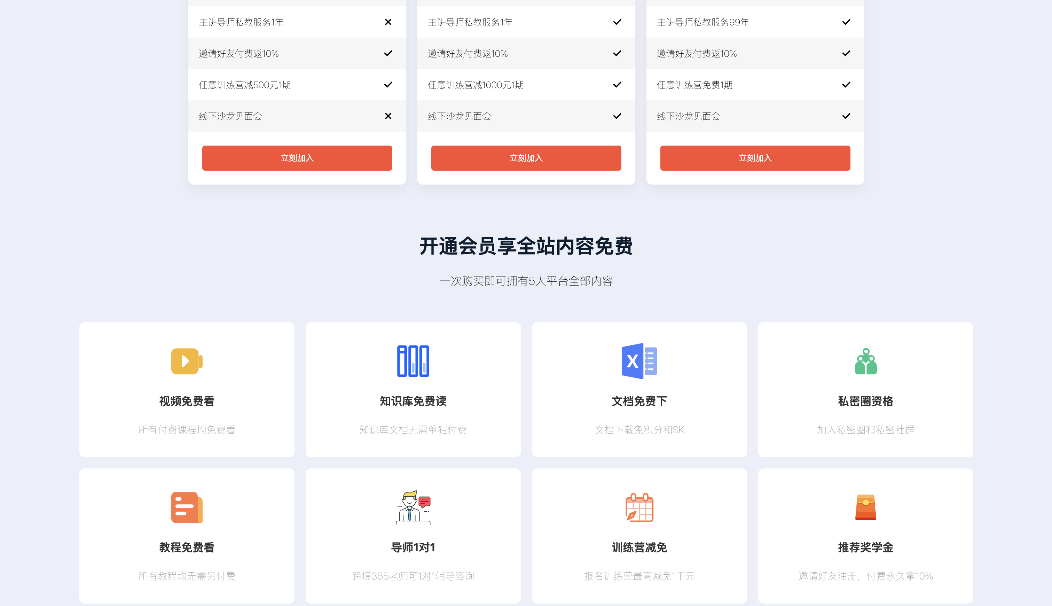Viewport: 1052px width, 606px height.
Task: Select the Excel document icon above 文档免费下
Action: click(x=639, y=361)
